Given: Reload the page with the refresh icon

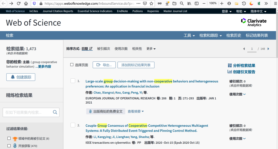Looking at the screenshot, I should [19, 3].
